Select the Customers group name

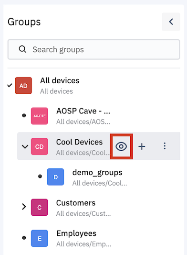[76, 203]
